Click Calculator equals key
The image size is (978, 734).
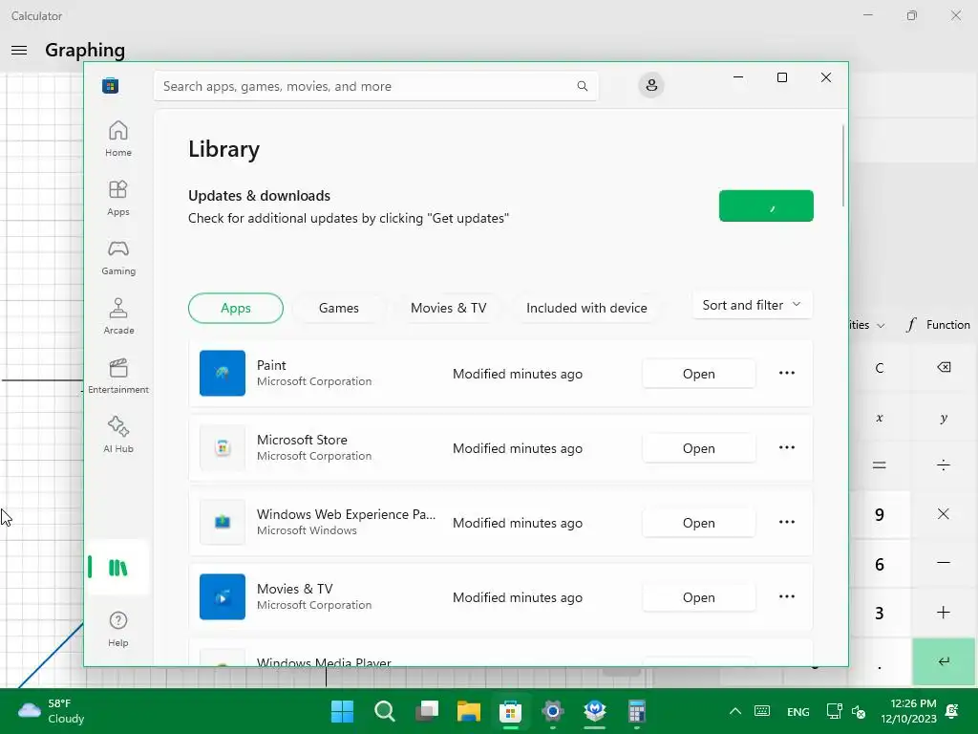(880, 465)
